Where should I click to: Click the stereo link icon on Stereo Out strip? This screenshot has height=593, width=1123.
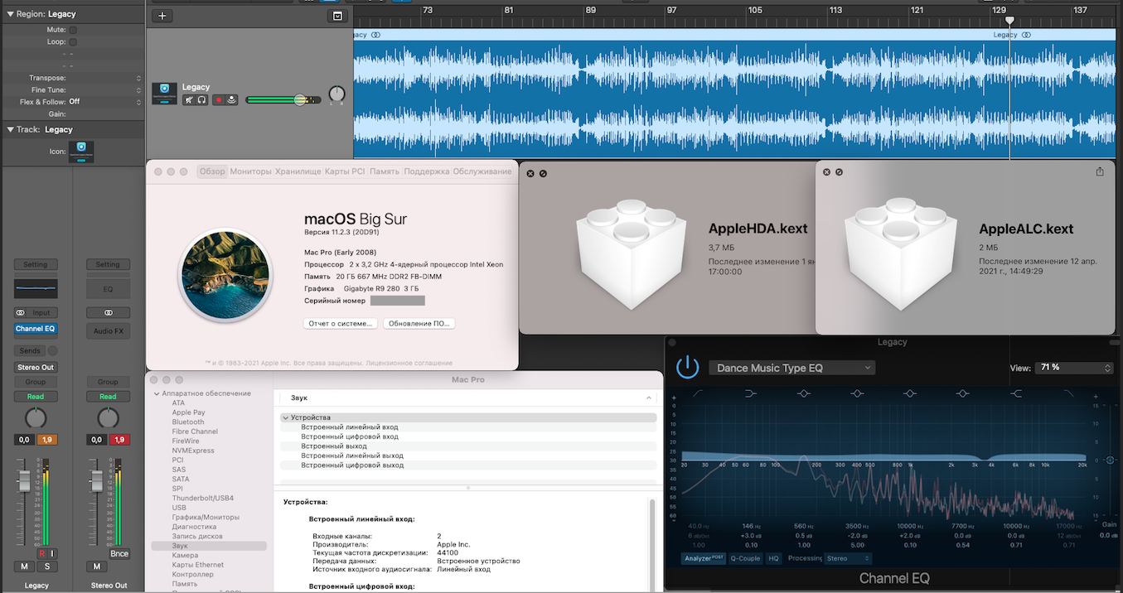click(108, 313)
